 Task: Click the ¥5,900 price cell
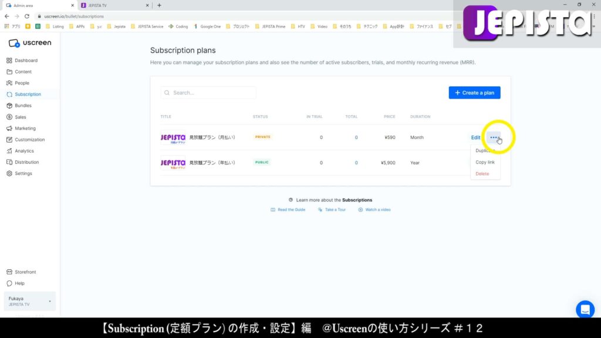point(388,163)
